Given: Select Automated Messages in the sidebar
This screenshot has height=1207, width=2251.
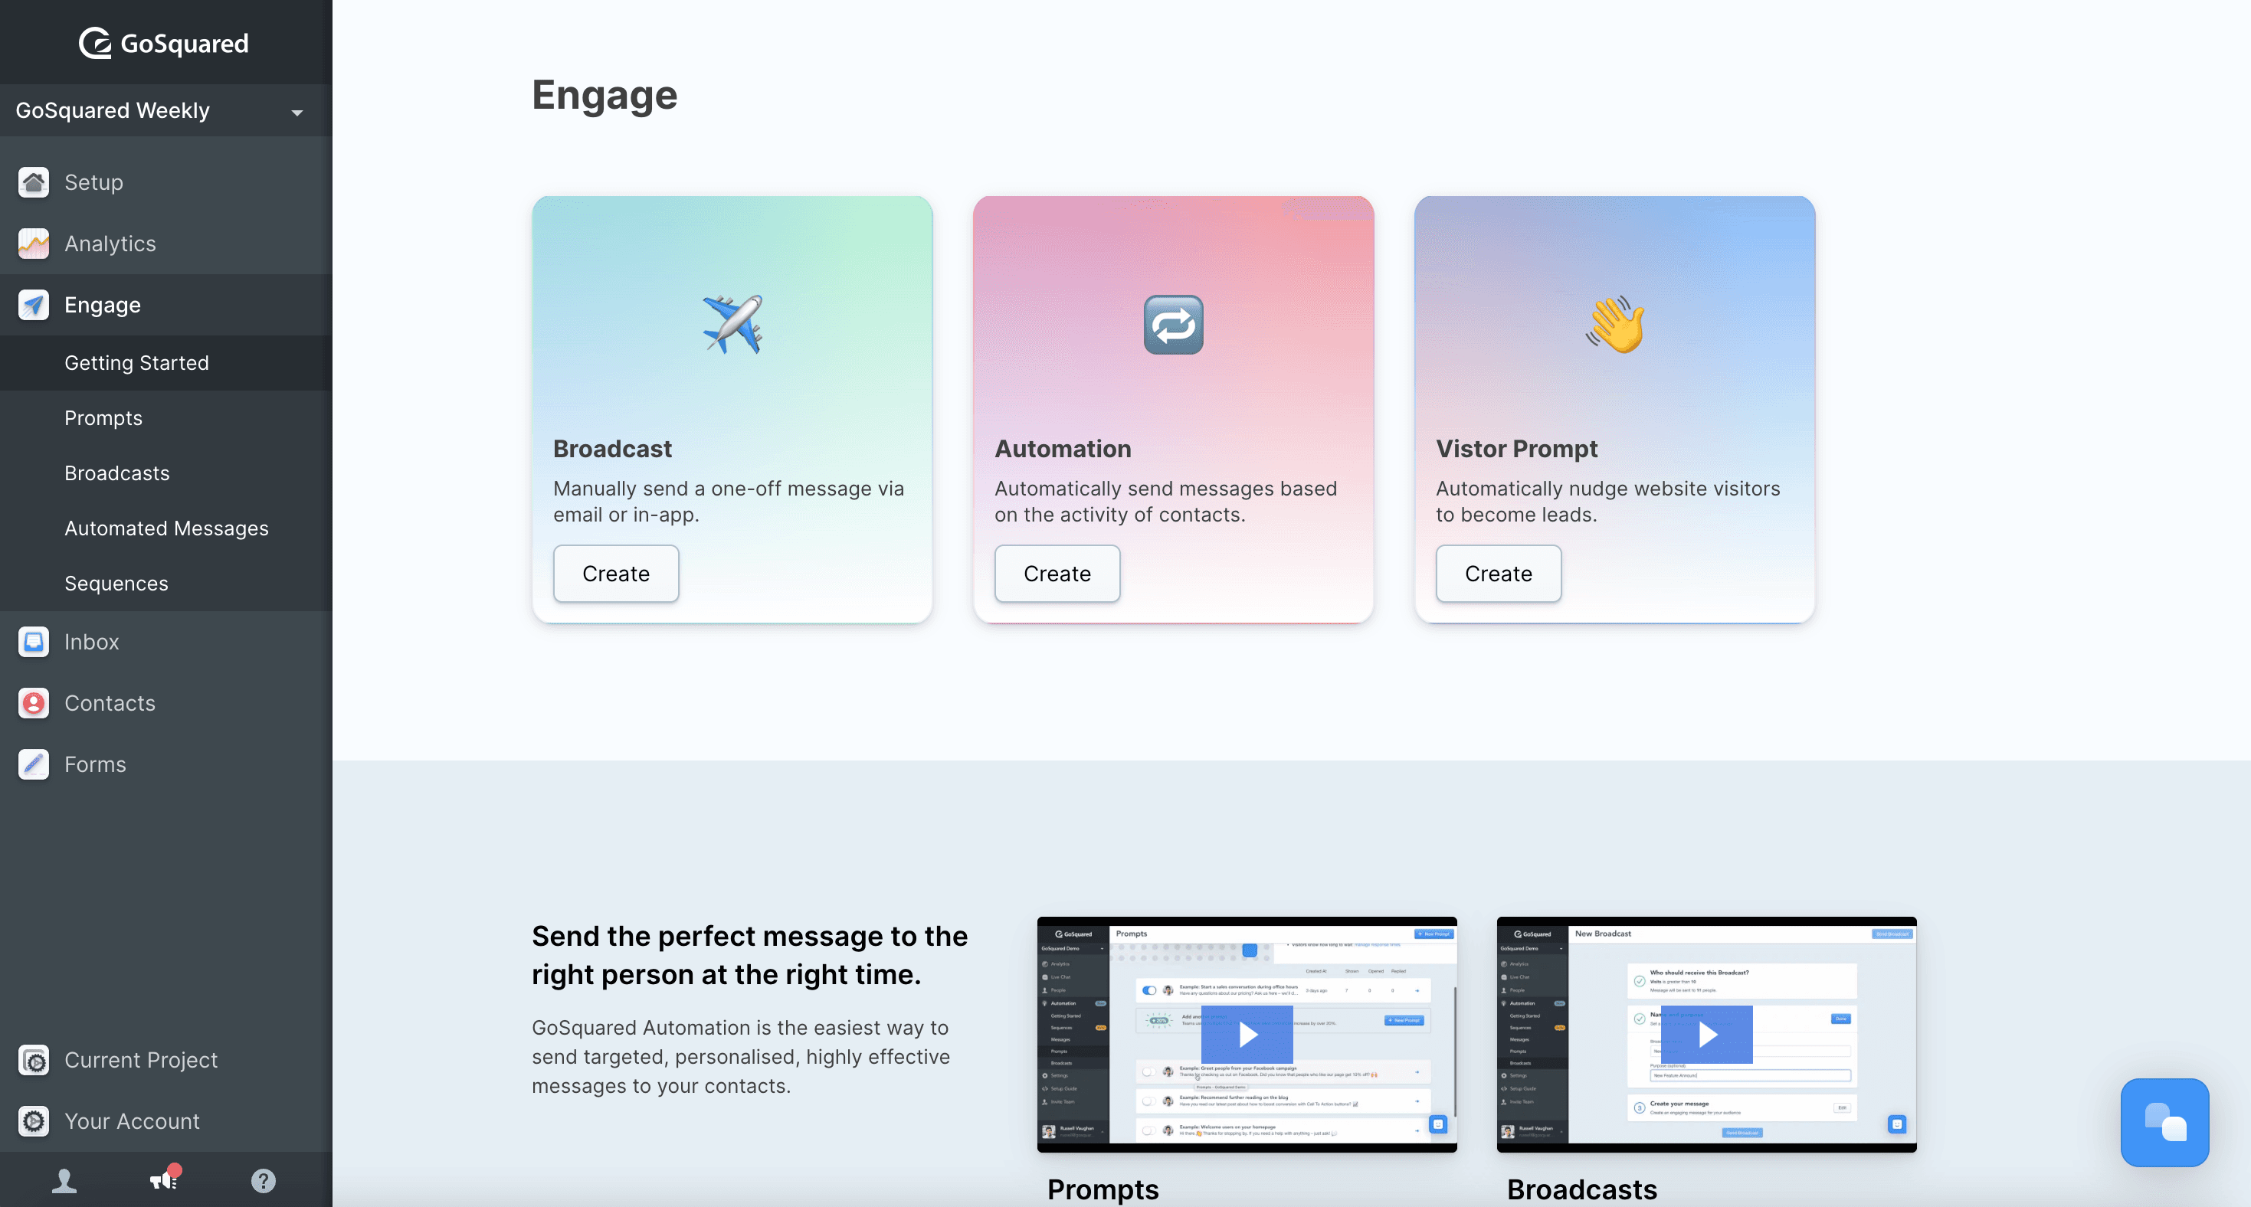Looking at the screenshot, I should (166, 528).
